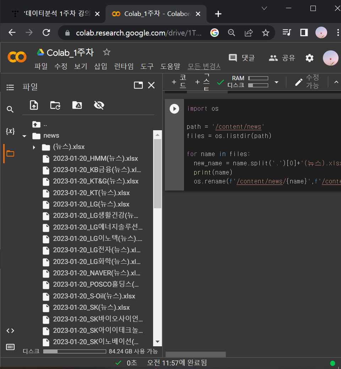Select the Files folder sidebar icon

pos(10,154)
